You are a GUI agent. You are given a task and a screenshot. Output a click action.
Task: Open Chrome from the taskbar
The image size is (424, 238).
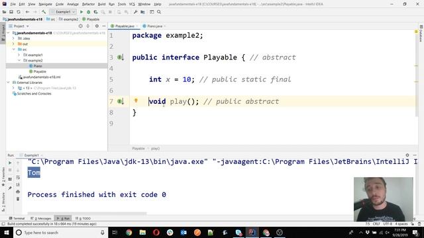[129, 232]
